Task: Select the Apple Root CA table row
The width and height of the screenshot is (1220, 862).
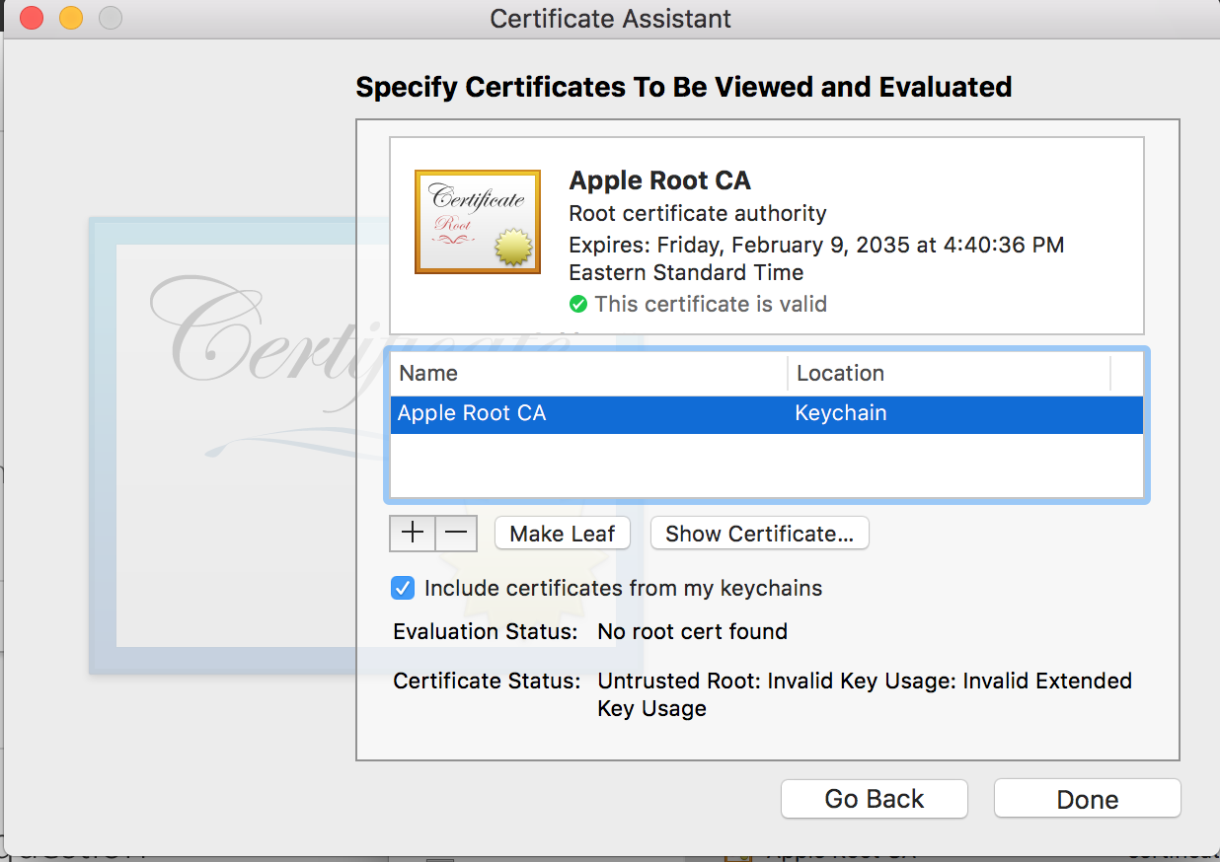Action: tap(767, 414)
